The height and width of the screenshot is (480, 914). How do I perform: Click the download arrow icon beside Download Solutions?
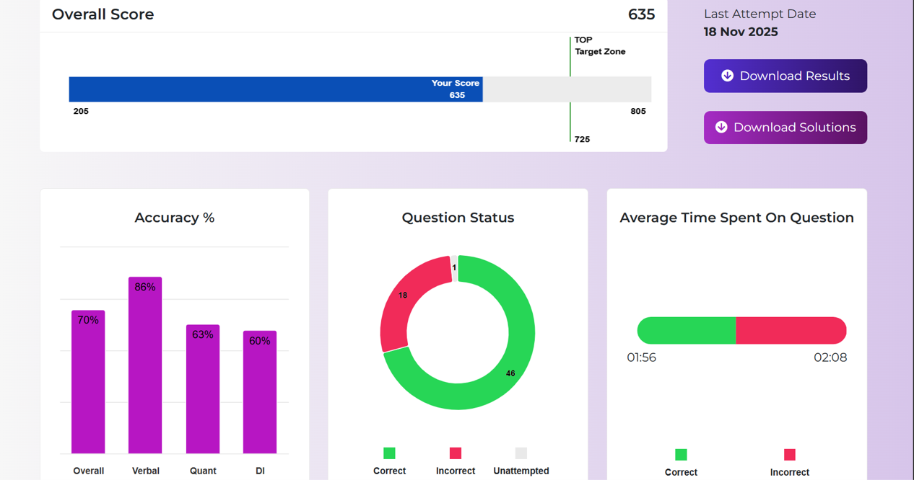coord(721,128)
